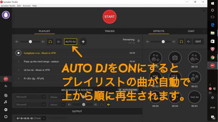Select track number 4 in the playlist

76,79
